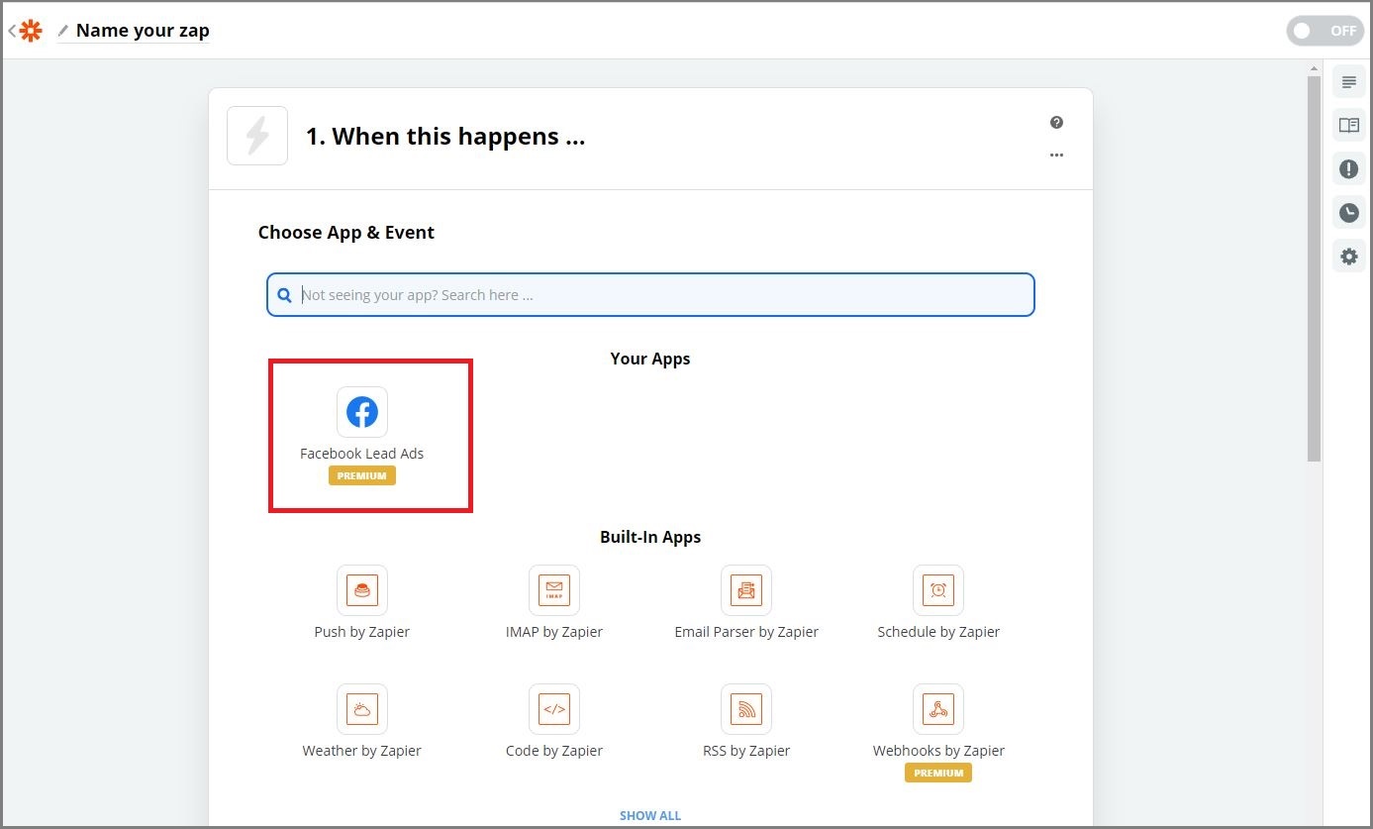Click the 'Weather by Zapier' label
Image resolution: width=1373 pixels, height=829 pixels.
362,751
